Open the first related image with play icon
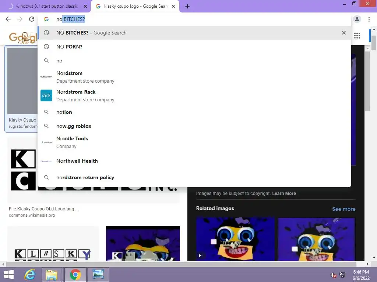The image size is (377, 282). [x=235, y=239]
